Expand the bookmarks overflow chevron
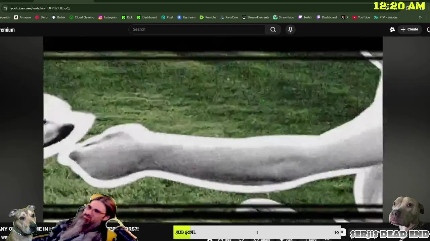430x241 pixels. point(420,17)
